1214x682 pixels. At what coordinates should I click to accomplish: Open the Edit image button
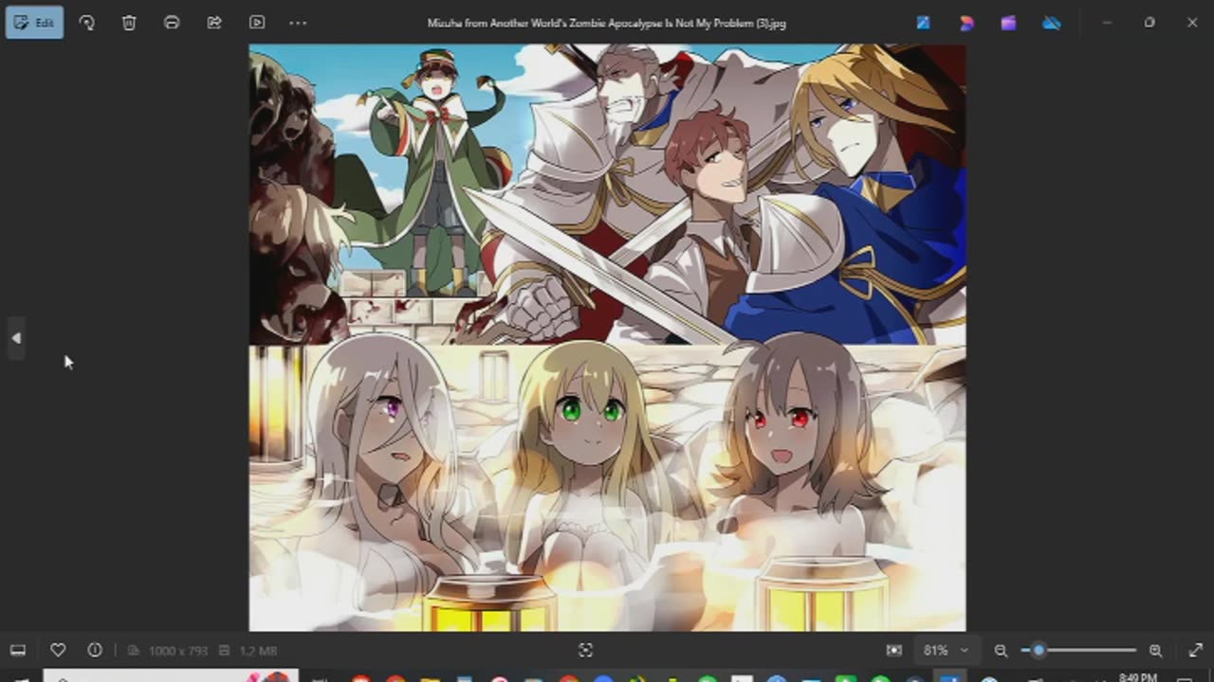coord(34,23)
